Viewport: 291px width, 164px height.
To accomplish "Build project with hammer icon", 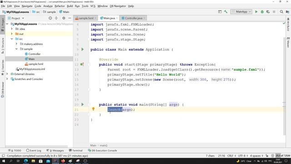I will [x=226, y=12].
